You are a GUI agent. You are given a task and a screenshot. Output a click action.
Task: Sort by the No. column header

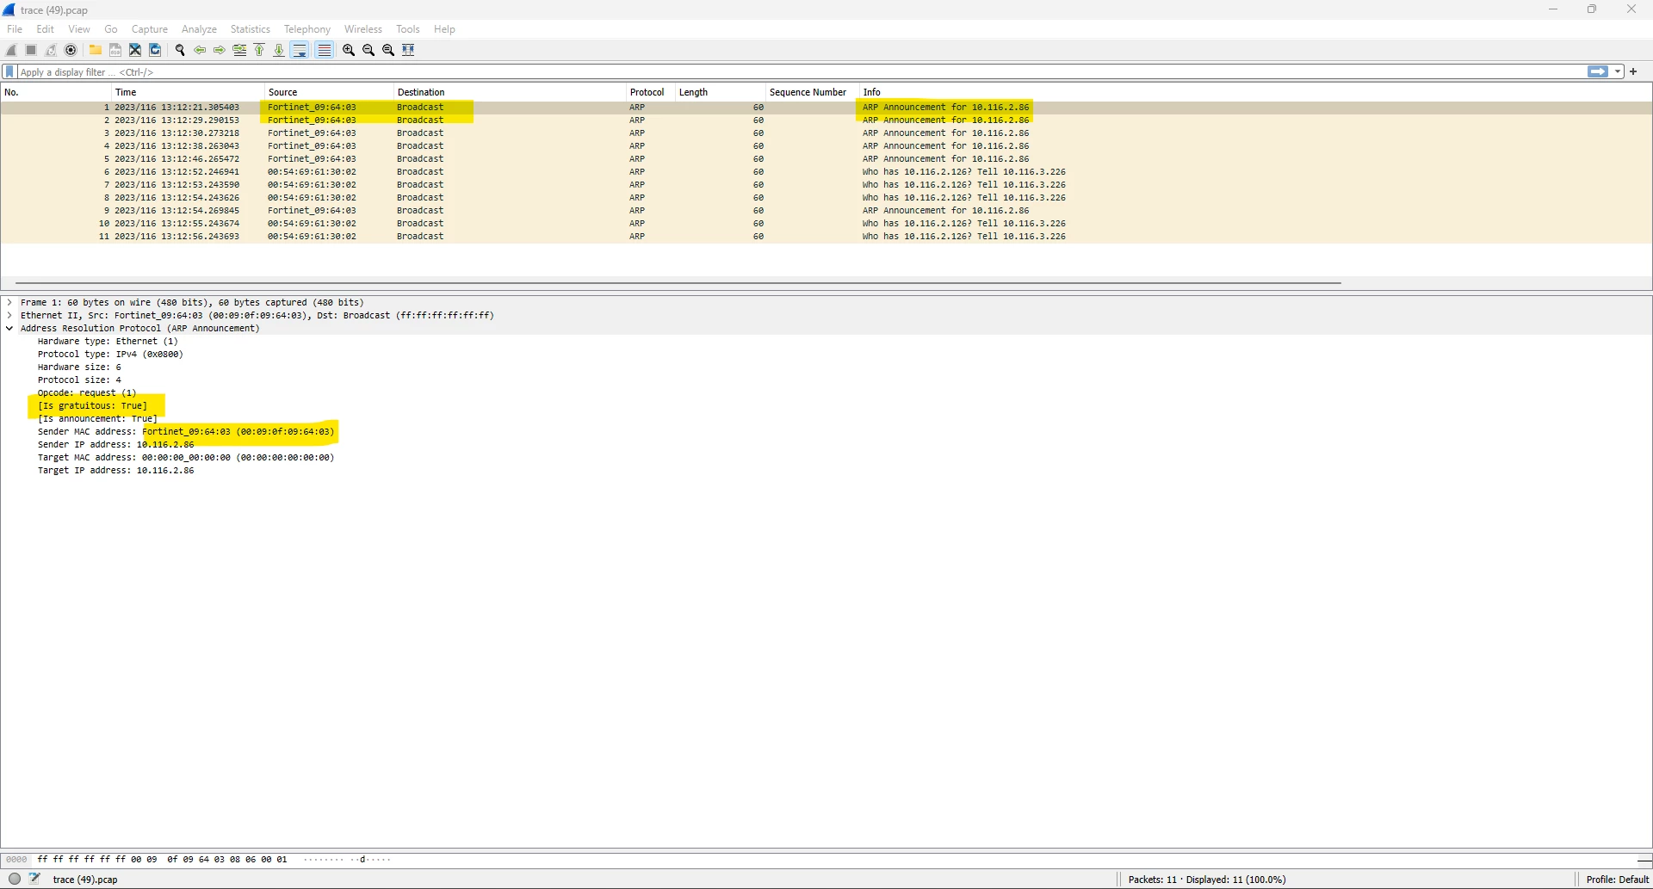pos(56,92)
